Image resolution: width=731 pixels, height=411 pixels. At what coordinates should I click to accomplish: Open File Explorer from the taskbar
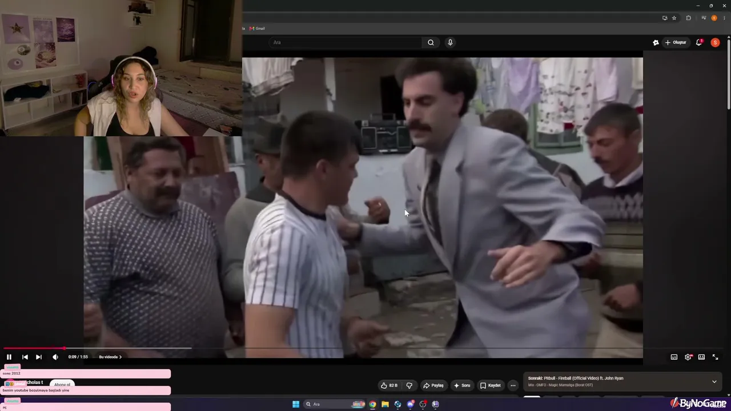coord(385,404)
